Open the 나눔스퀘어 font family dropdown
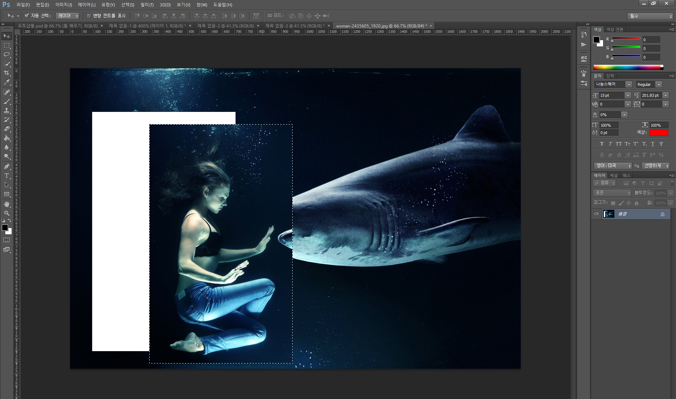676x399 pixels. click(x=628, y=84)
